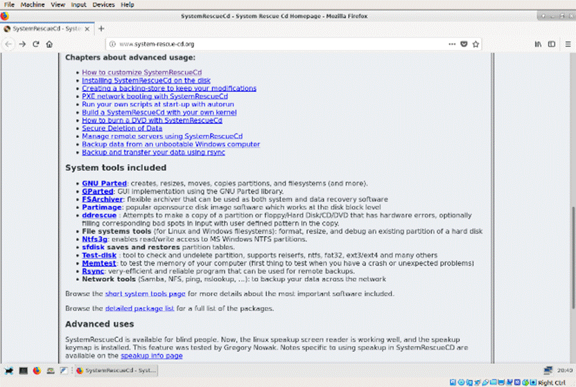Viewport: 576px width, 387px height.
Task: Follow the FSArchiver link
Action: coord(102,199)
